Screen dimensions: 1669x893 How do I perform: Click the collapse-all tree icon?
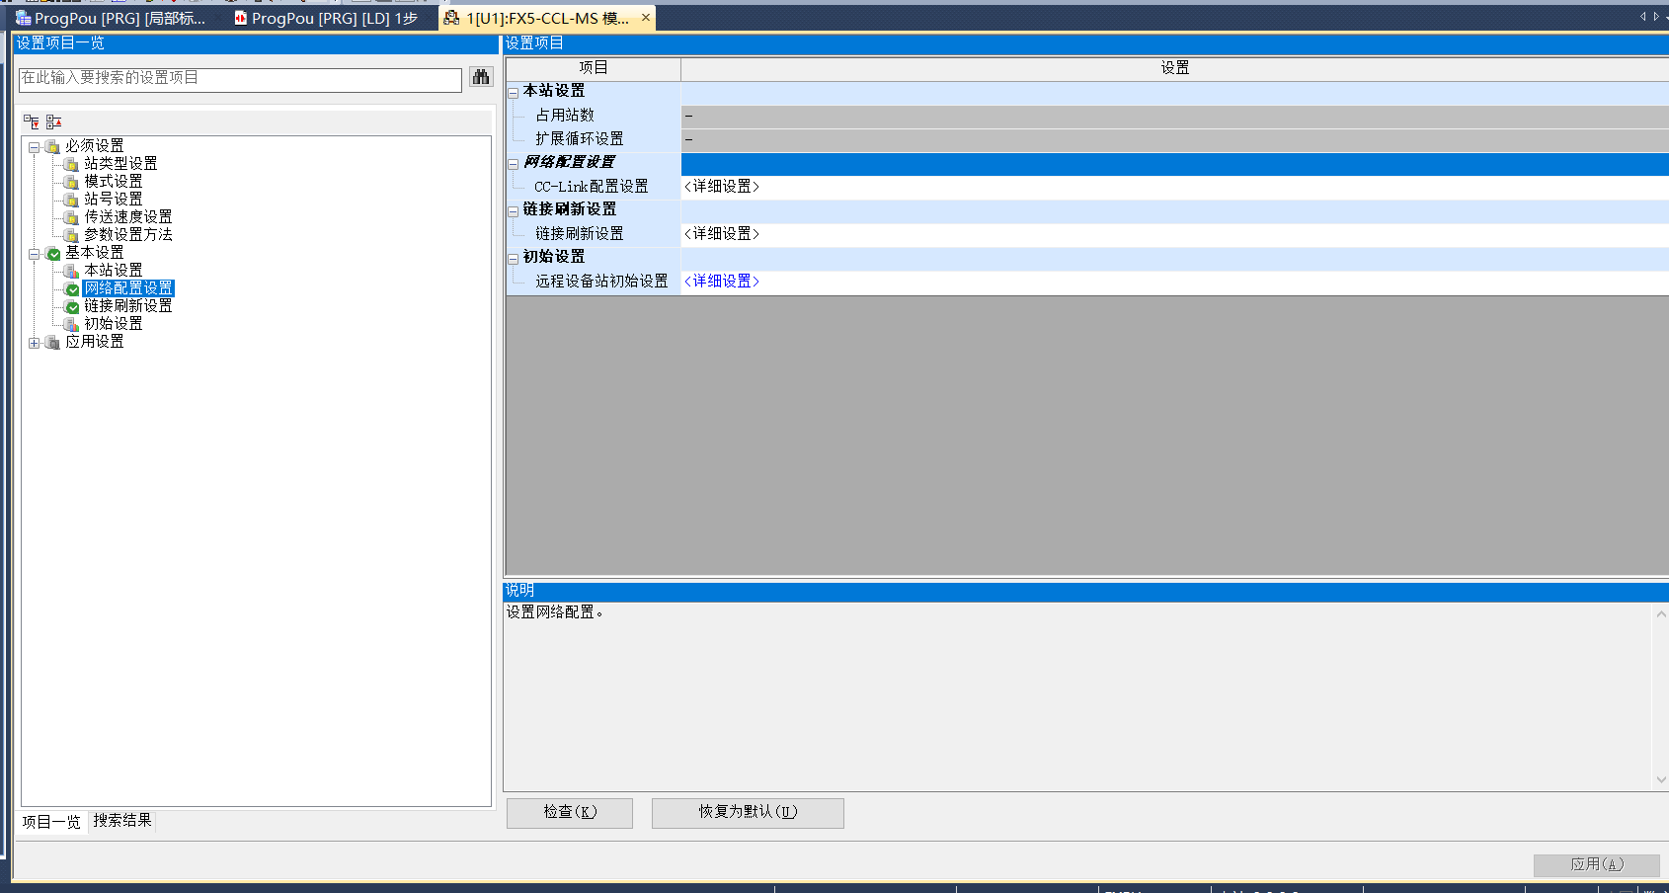[53, 122]
